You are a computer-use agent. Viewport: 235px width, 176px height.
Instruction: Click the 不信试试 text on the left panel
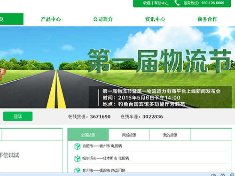[x=9, y=155]
